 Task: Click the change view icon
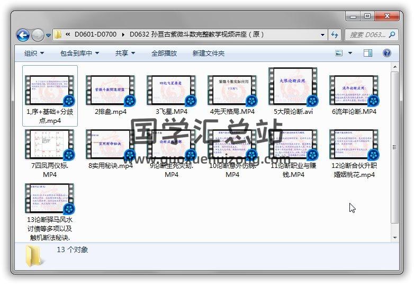(x=339, y=53)
